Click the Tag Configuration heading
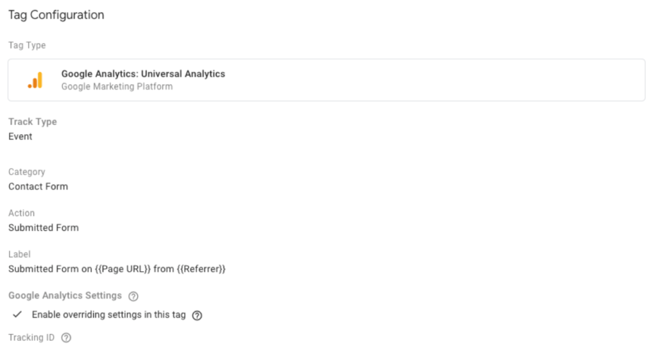Screen dimensions: 657x350 pos(56,15)
